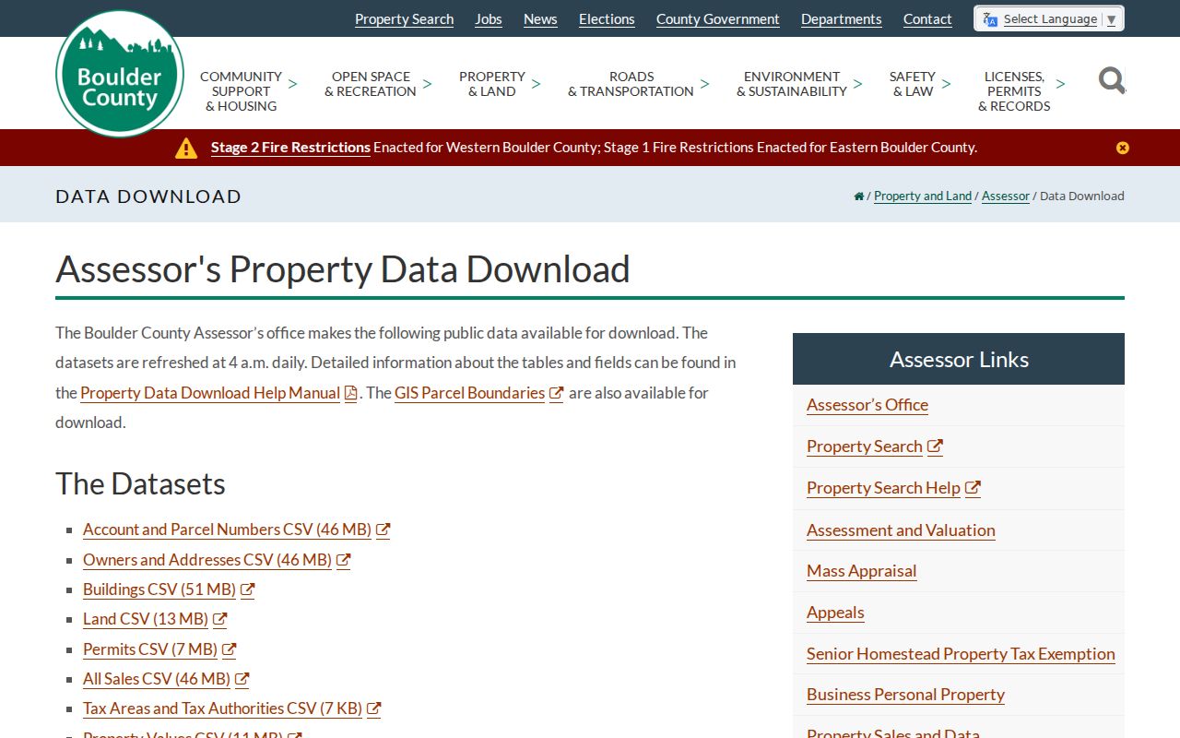This screenshot has height=738, width=1180.
Task: Click external icon next to Permits CSV
Action: 229,649
